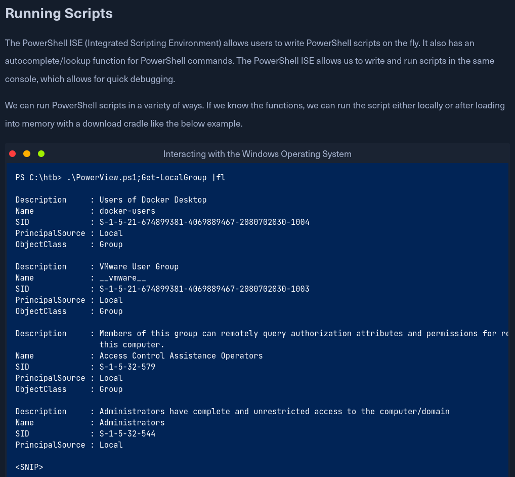Click the 'Administrators' name value
The width and height of the screenshot is (515, 477).
132,423
